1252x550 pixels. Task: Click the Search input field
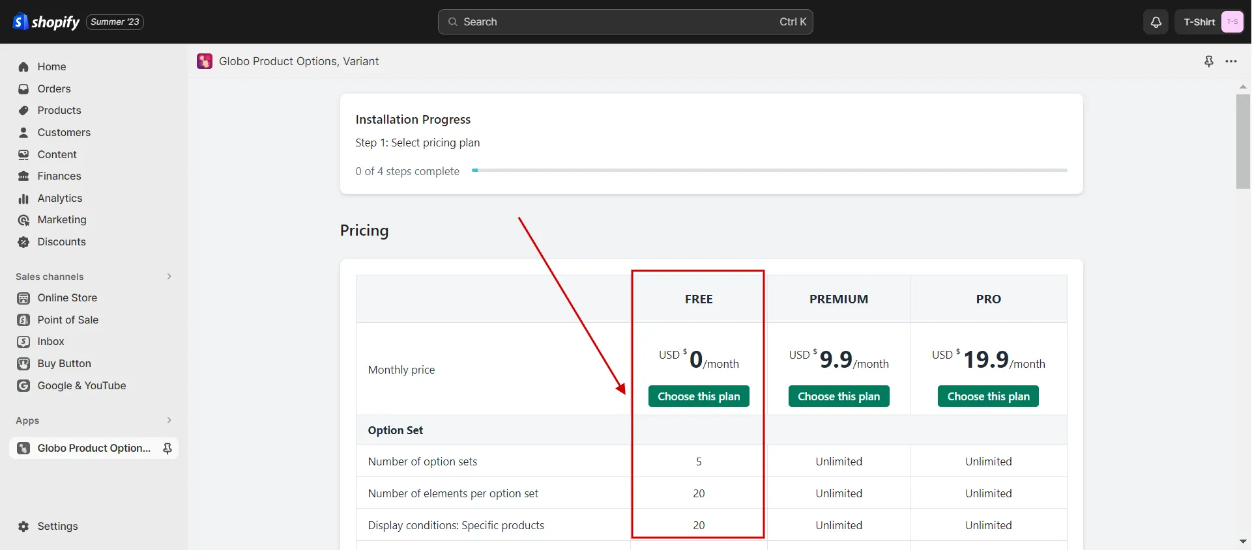tap(625, 22)
